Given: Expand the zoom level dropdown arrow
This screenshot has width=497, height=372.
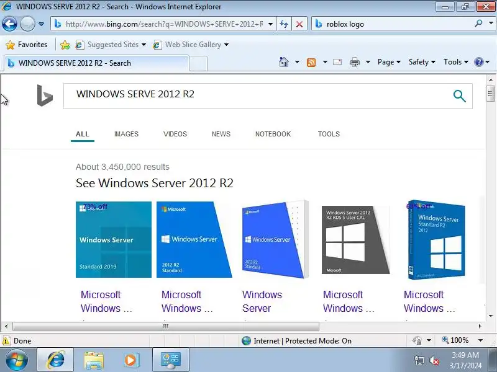Looking at the screenshot, I should click(x=480, y=340).
